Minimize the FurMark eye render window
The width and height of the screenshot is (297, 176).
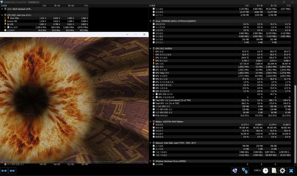(x=127, y=34)
